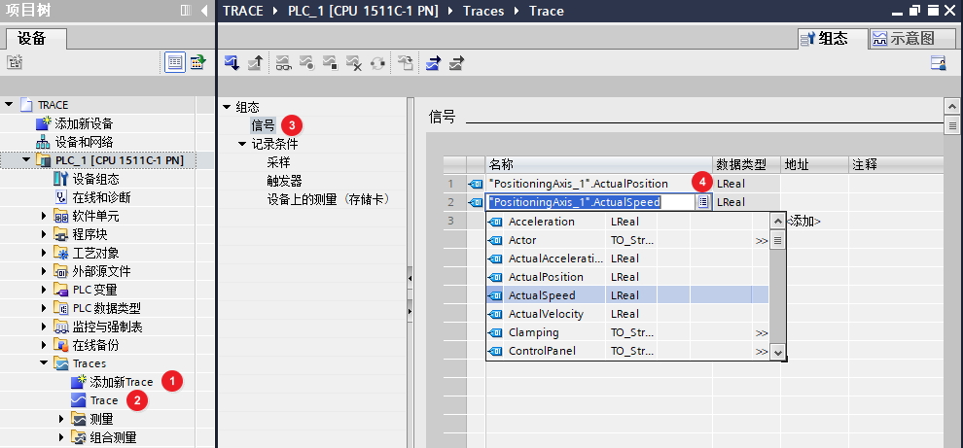Switch to the 组态 tab
The image size is (963, 448).
coord(834,39)
